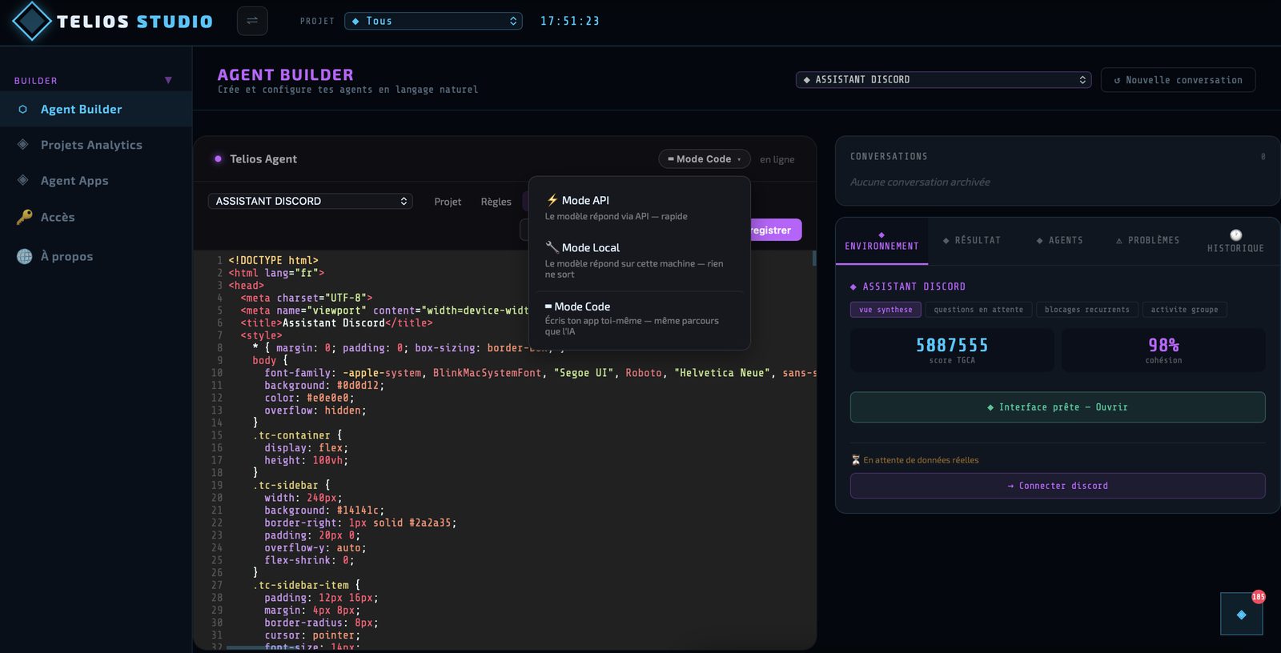Choose Mode API from the menu
Screen dimensions: 1281x653
pos(639,207)
